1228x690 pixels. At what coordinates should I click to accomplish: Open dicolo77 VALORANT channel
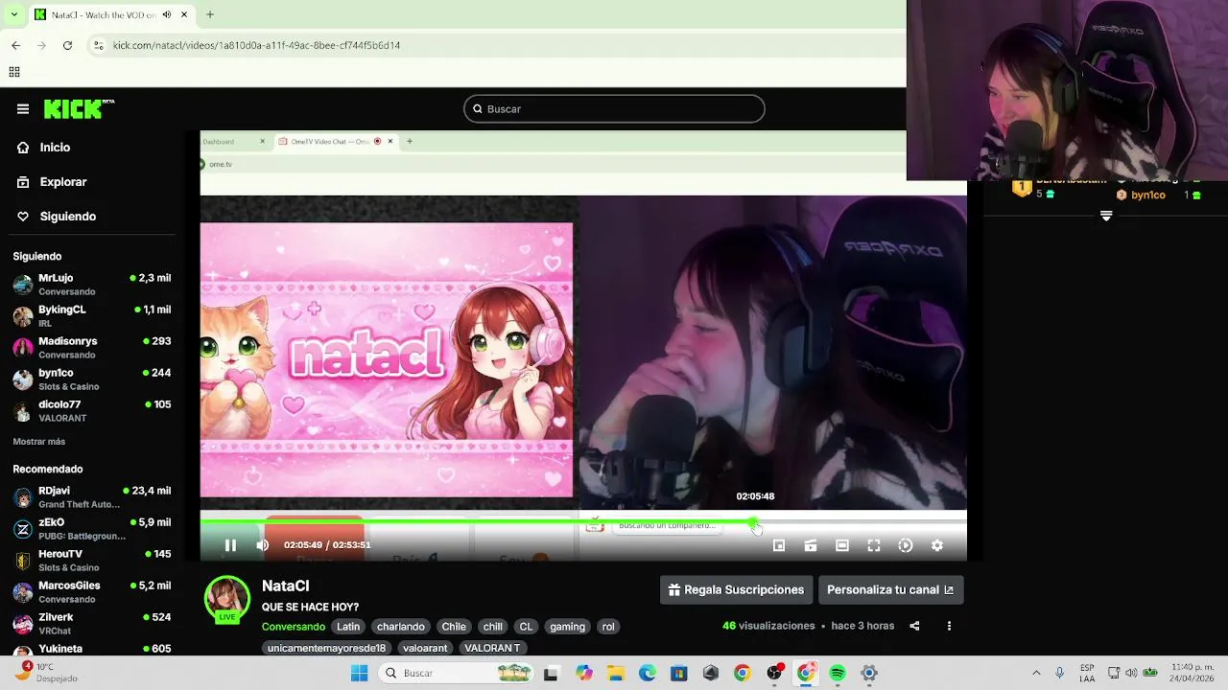coord(92,411)
